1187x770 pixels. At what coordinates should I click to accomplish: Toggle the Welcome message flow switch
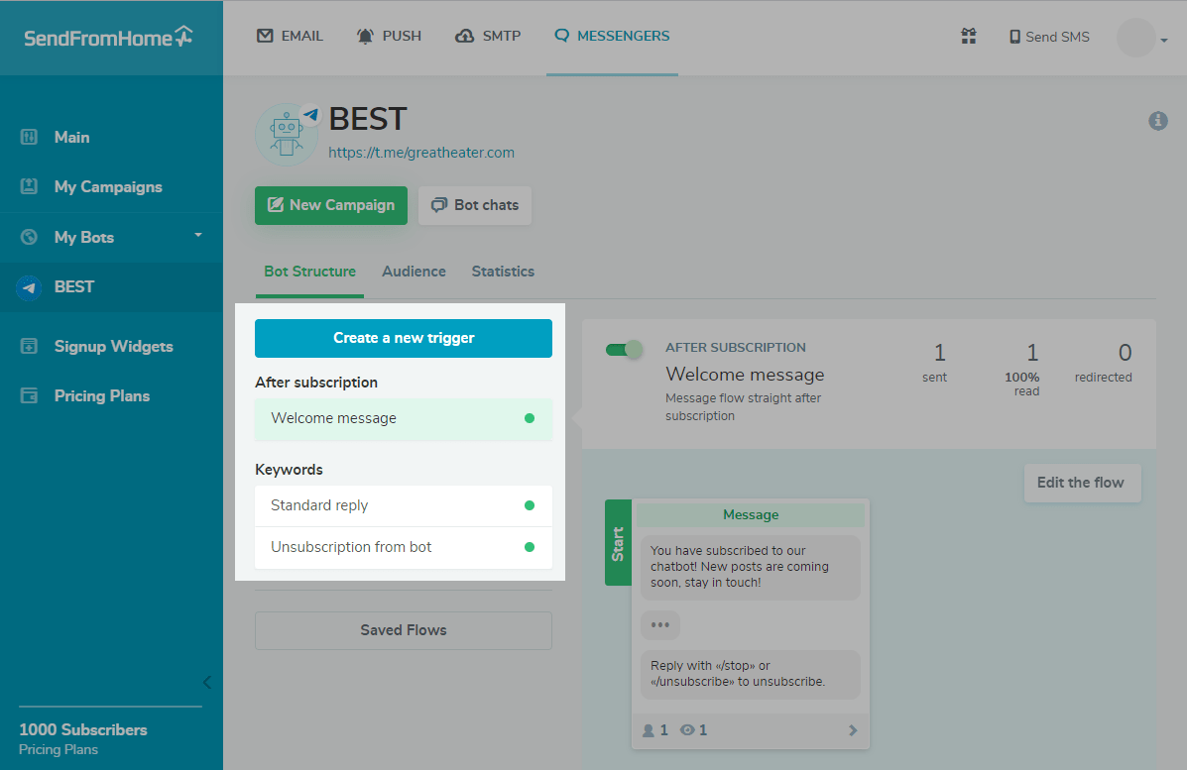[625, 350]
